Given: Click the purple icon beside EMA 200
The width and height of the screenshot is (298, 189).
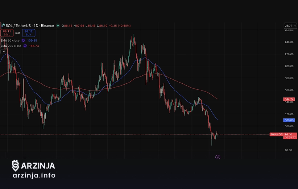Looking at the screenshot, I should click(25, 46).
